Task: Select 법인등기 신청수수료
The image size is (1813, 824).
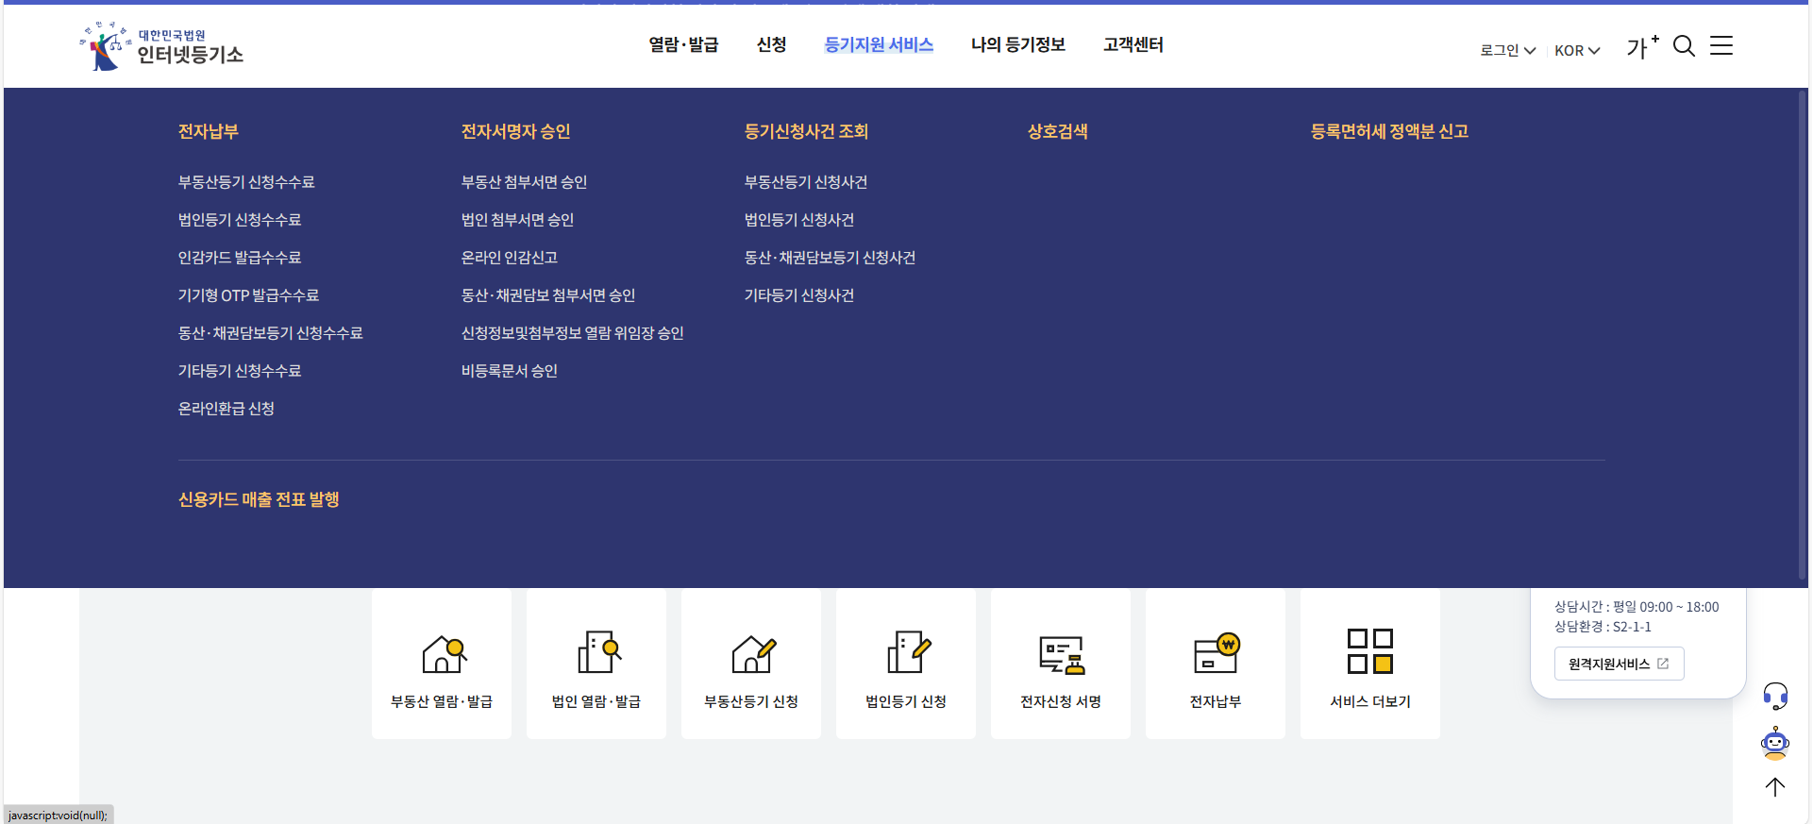Action: [240, 220]
